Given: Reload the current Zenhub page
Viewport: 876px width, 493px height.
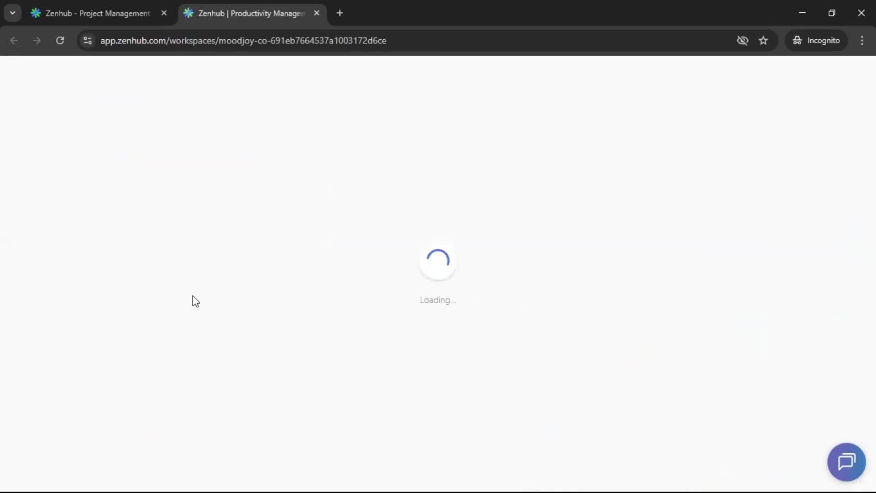Looking at the screenshot, I should point(60,40).
